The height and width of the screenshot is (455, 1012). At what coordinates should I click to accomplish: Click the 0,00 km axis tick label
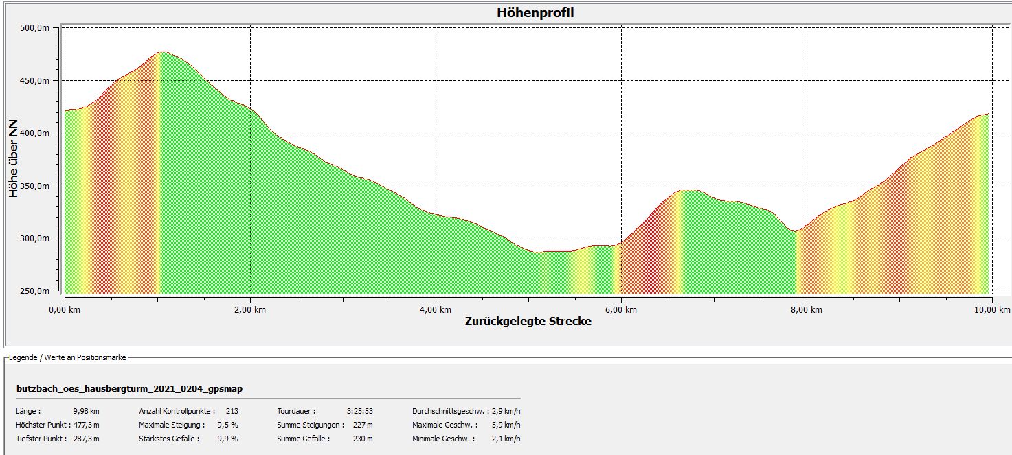click(65, 310)
